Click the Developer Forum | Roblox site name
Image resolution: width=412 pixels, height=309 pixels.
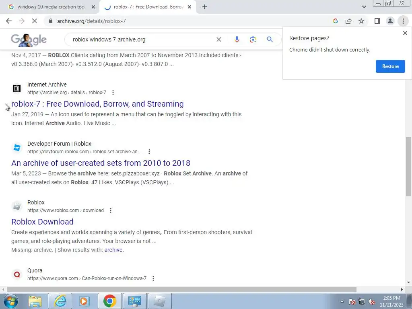tap(59, 144)
